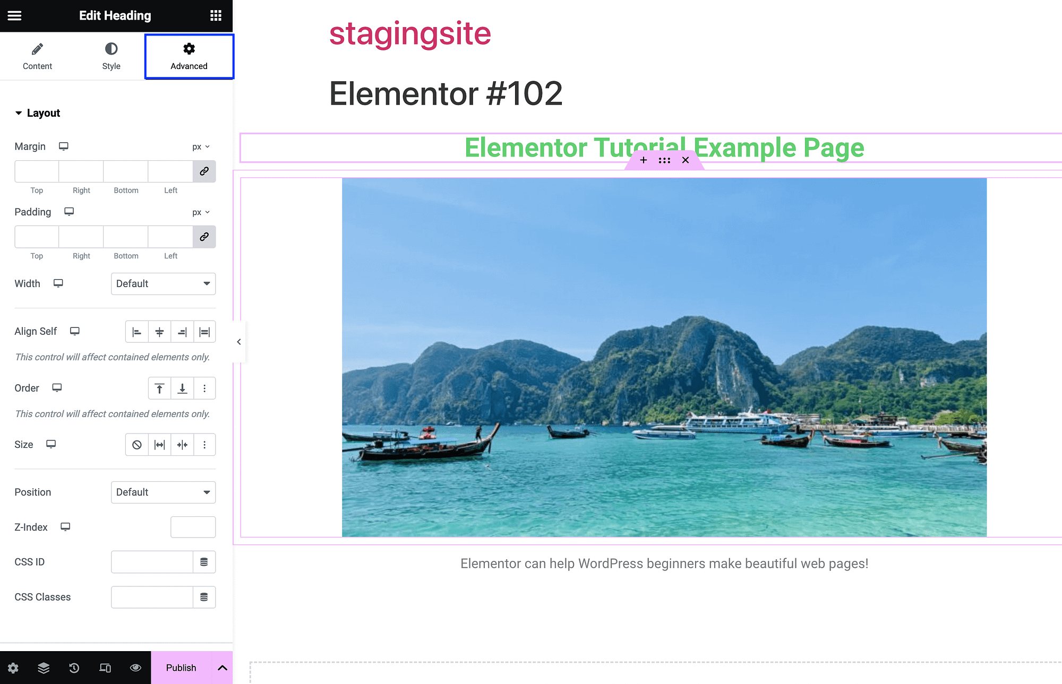Toggle the collapse panel arrow
1062x684 pixels.
point(238,341)
